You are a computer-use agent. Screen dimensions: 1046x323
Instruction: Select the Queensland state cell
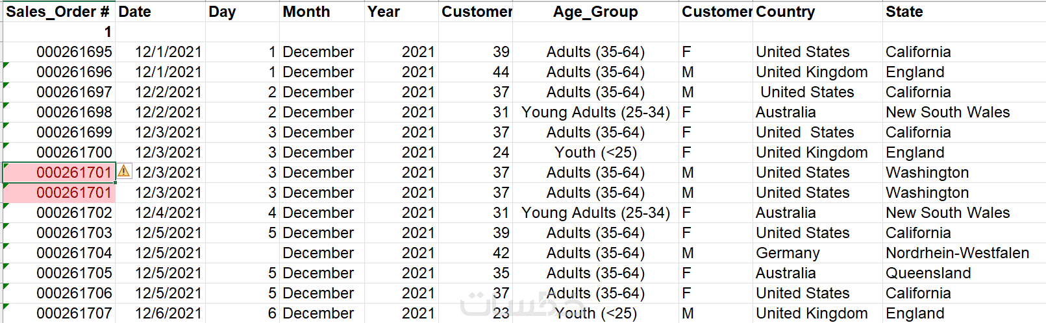coord(928,273)
